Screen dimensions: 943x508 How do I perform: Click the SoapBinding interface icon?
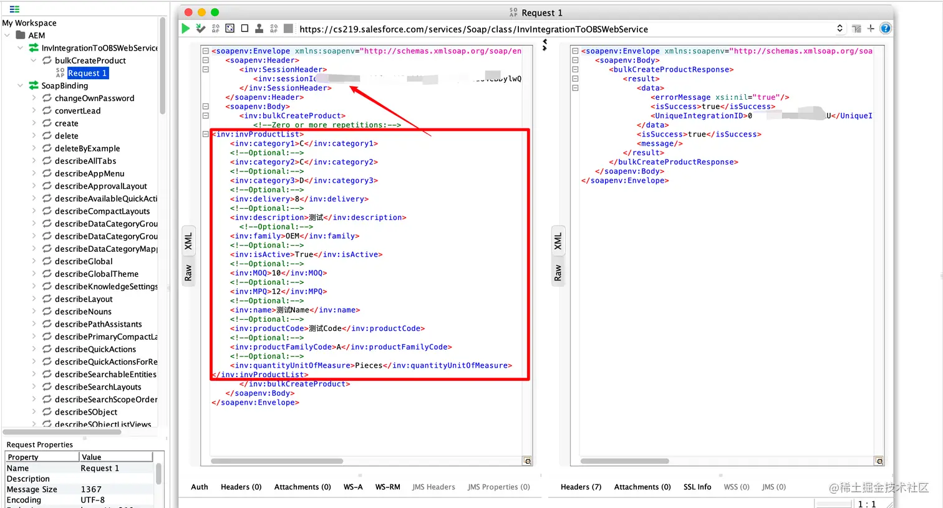click(x=34, y=85)
